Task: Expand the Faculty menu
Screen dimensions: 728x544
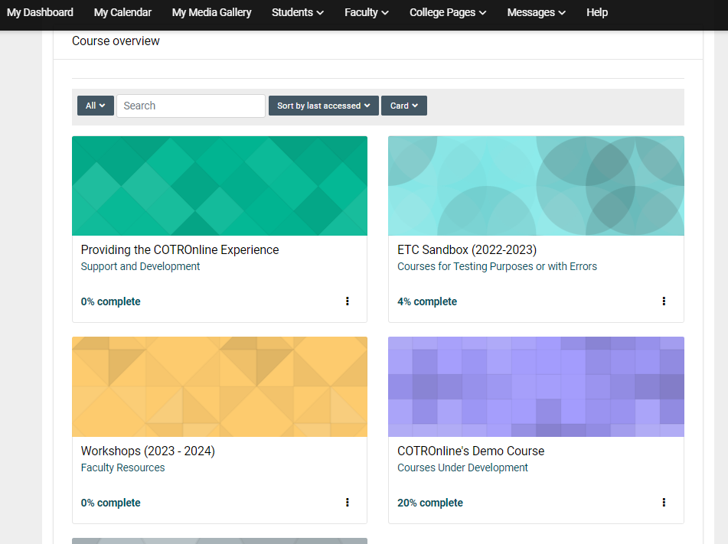Action: [367, 12]
